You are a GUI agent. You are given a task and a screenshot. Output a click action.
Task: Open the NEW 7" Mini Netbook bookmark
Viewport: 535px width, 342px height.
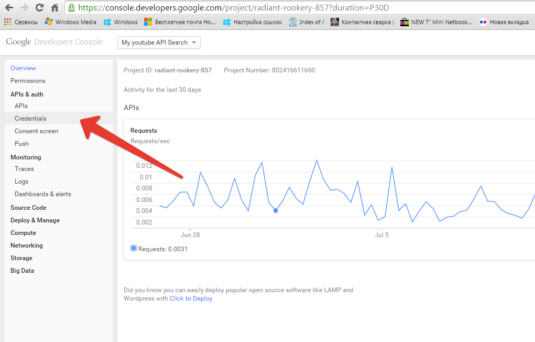436,22
